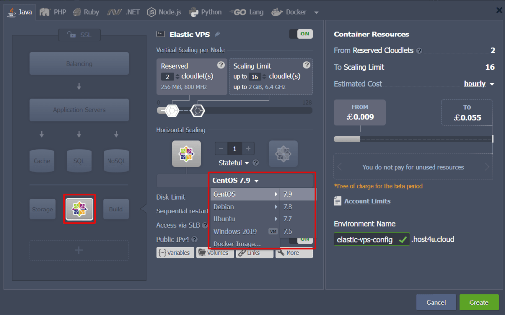Open the hourly cost period dropdown
505x315 pixels.
click(x=479, y=84)
